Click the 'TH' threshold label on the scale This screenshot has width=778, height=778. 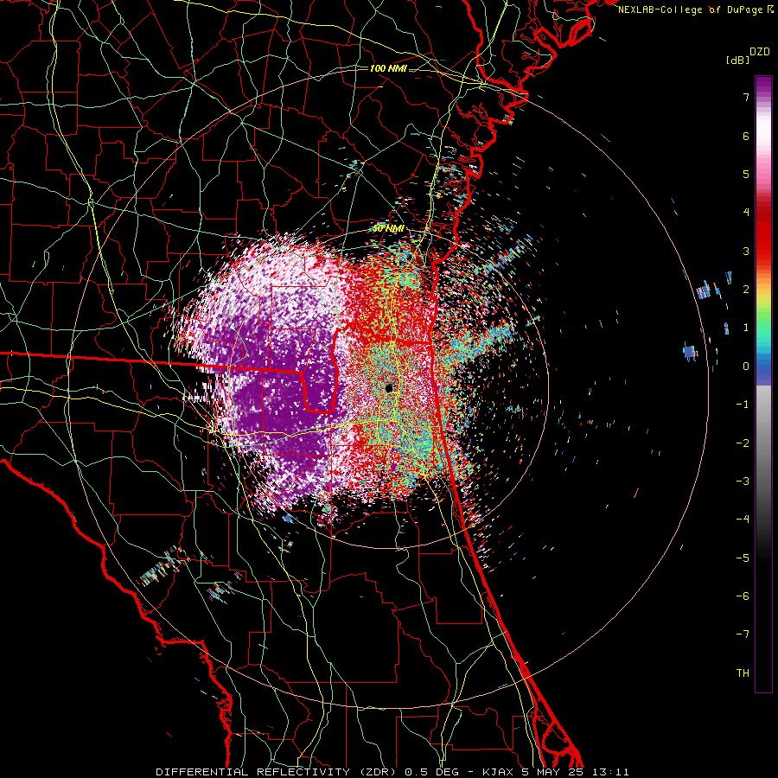point(743,673)
